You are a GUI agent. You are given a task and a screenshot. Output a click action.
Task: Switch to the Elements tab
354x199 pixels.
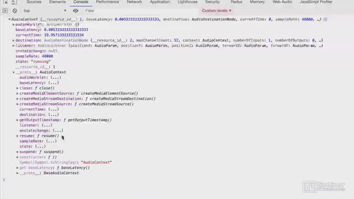tap(58, 2)
